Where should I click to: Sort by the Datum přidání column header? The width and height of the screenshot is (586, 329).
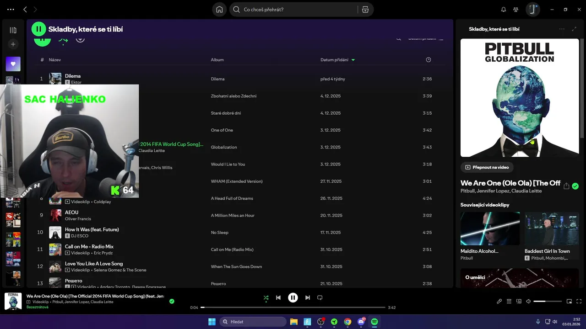[334, 60]
